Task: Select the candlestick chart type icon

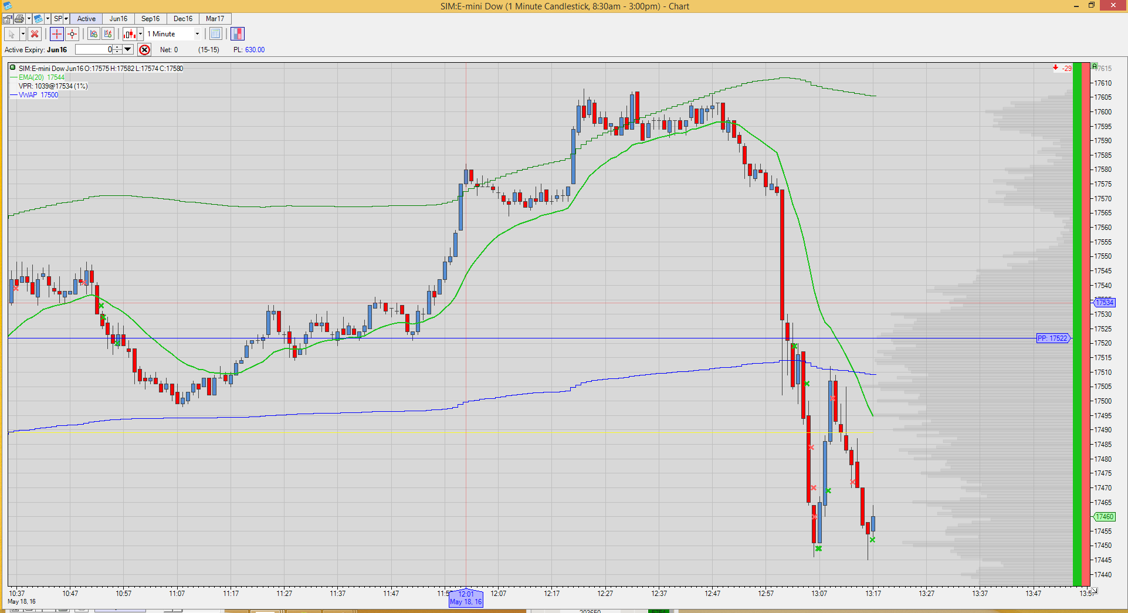Action: [x=130, y=34]
